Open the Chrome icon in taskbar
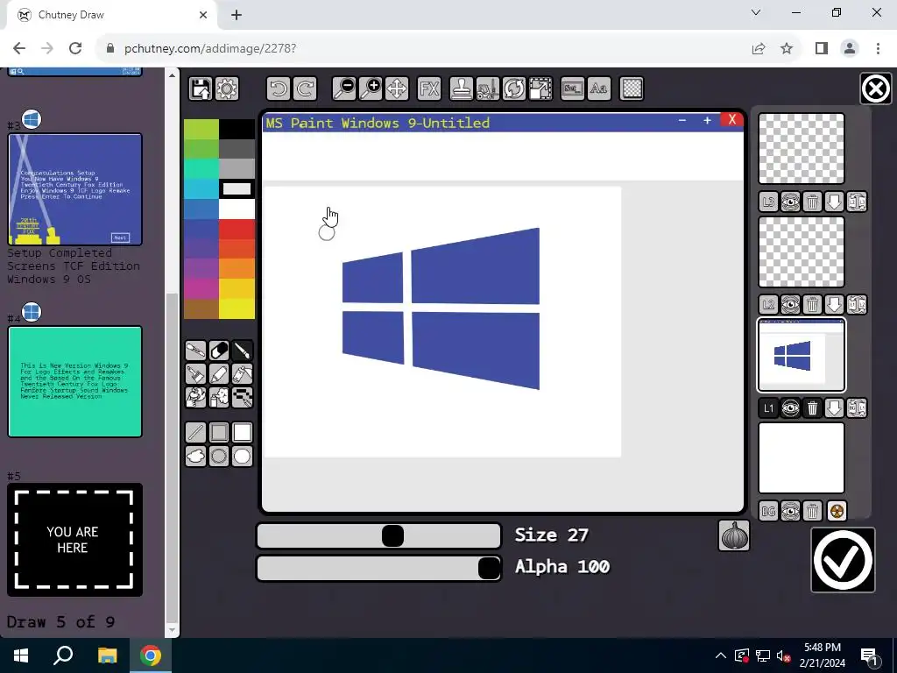The width and height of the screenshot is (897, 673). 151,655
